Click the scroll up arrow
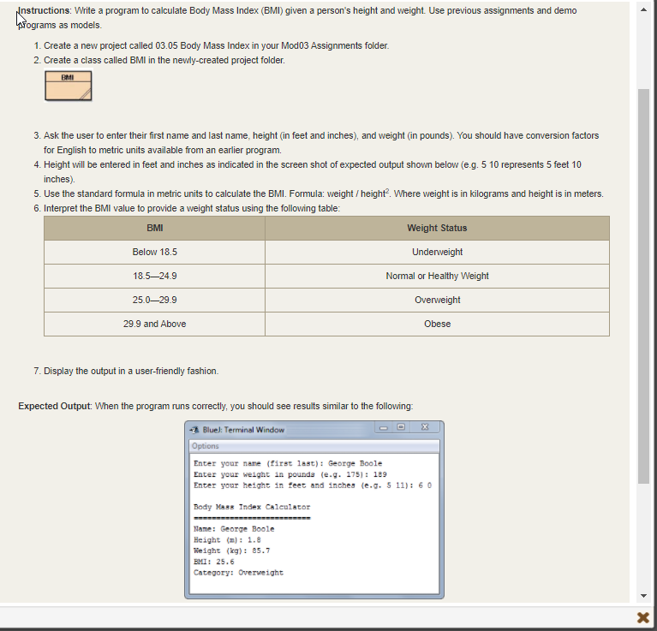This screenshot has height=631, width=657. [x=643, y=9]
